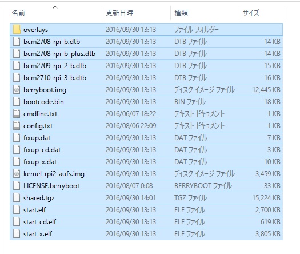This screenshot has height=254, width=300.
Task: Click the file icon for bcm2709-rpi-2-b.dtb
Action: coord(17,66)
